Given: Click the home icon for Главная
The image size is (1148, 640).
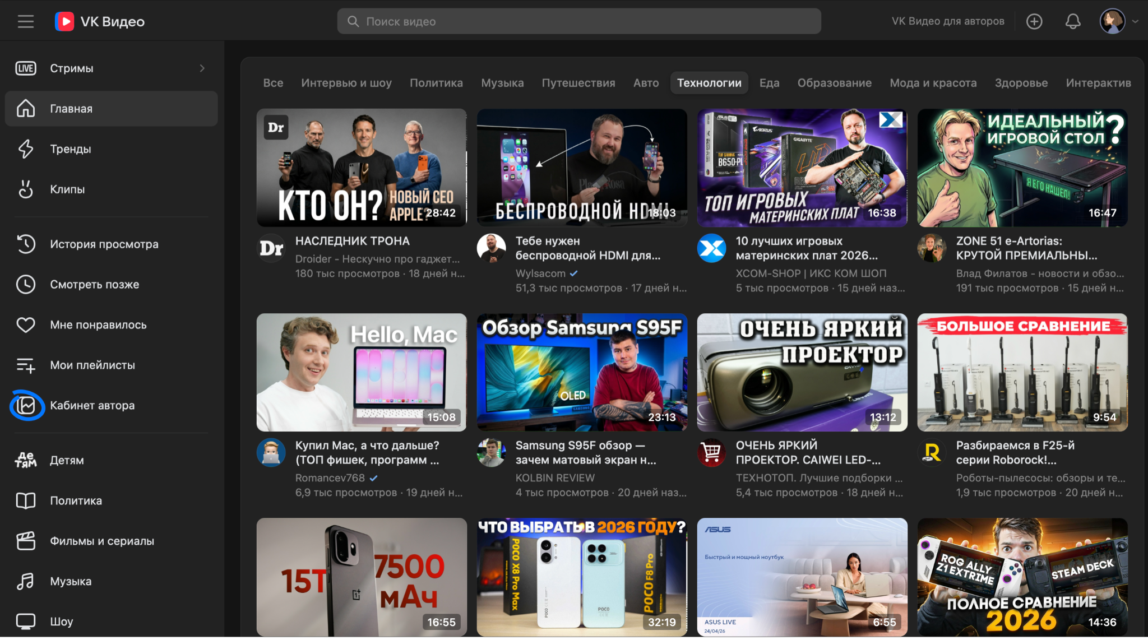Looking at the screenshot, I should pos(26,109).
